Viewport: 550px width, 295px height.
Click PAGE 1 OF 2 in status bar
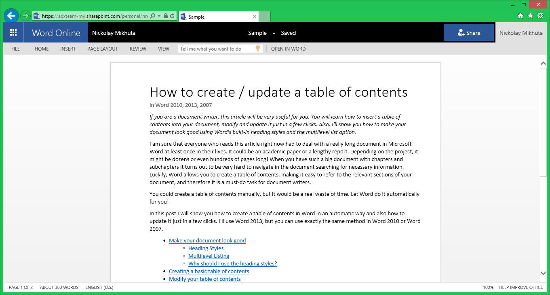(21, 287)
